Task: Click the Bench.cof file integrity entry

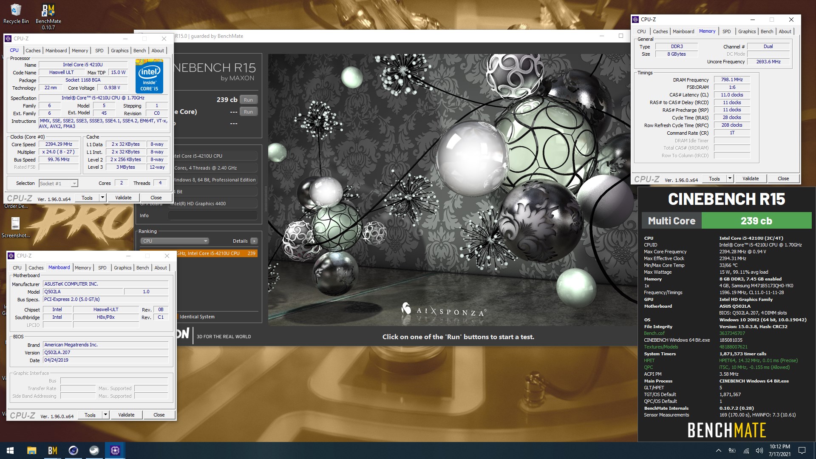Action: (x=654, y=333)
